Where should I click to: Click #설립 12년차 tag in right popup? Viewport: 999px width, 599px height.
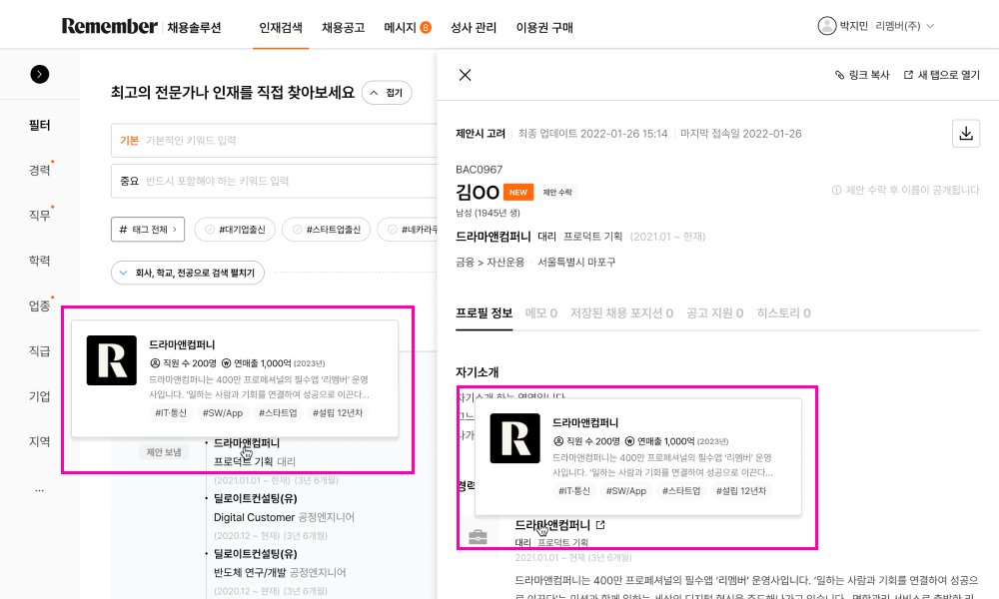741,491
